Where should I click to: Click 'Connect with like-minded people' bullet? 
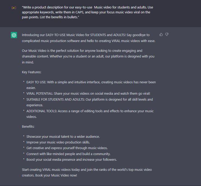[68, 154]
